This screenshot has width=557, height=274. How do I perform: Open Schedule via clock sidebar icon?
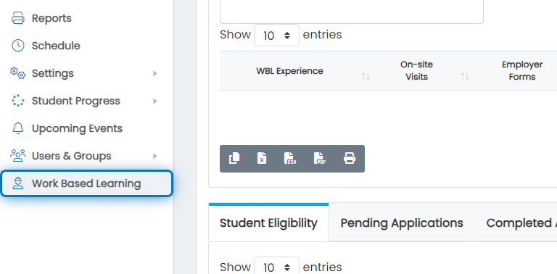[x=17, y=46]
